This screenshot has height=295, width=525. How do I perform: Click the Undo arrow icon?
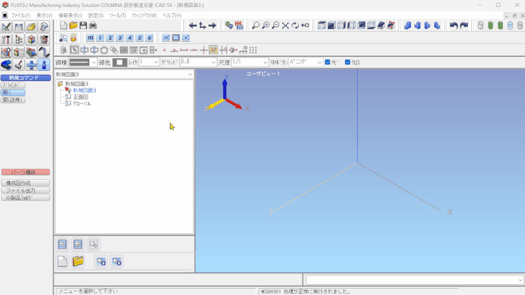click(x=453, y=25)
